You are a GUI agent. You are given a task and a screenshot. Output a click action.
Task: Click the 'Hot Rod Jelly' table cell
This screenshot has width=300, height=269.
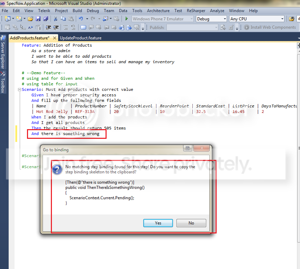point(52,112)
